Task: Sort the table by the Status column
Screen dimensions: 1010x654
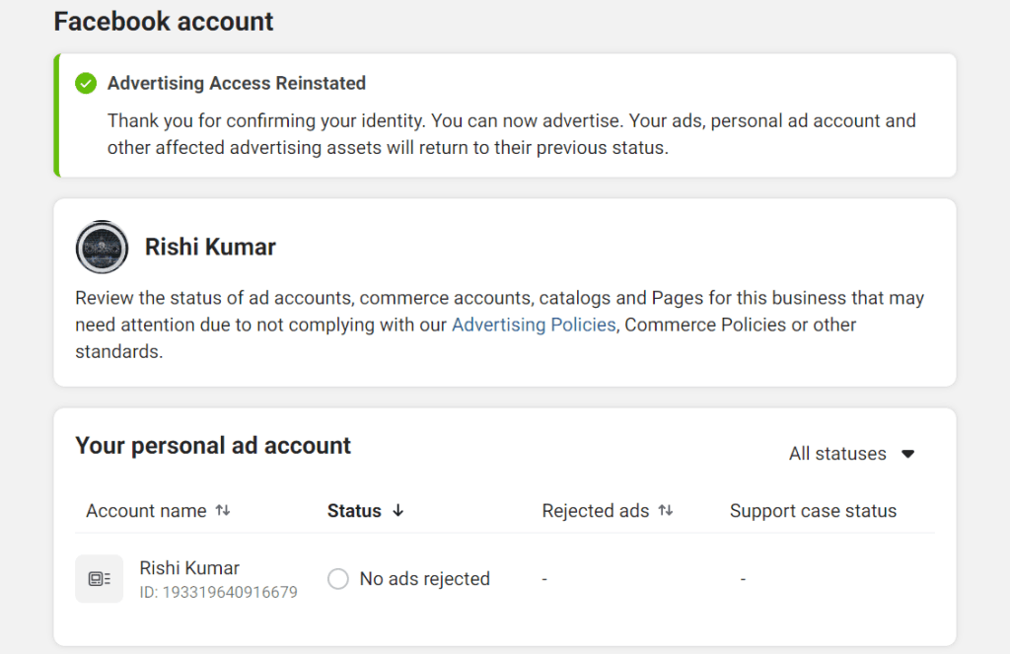Action: pyautogui.click(x=355, y=510)
